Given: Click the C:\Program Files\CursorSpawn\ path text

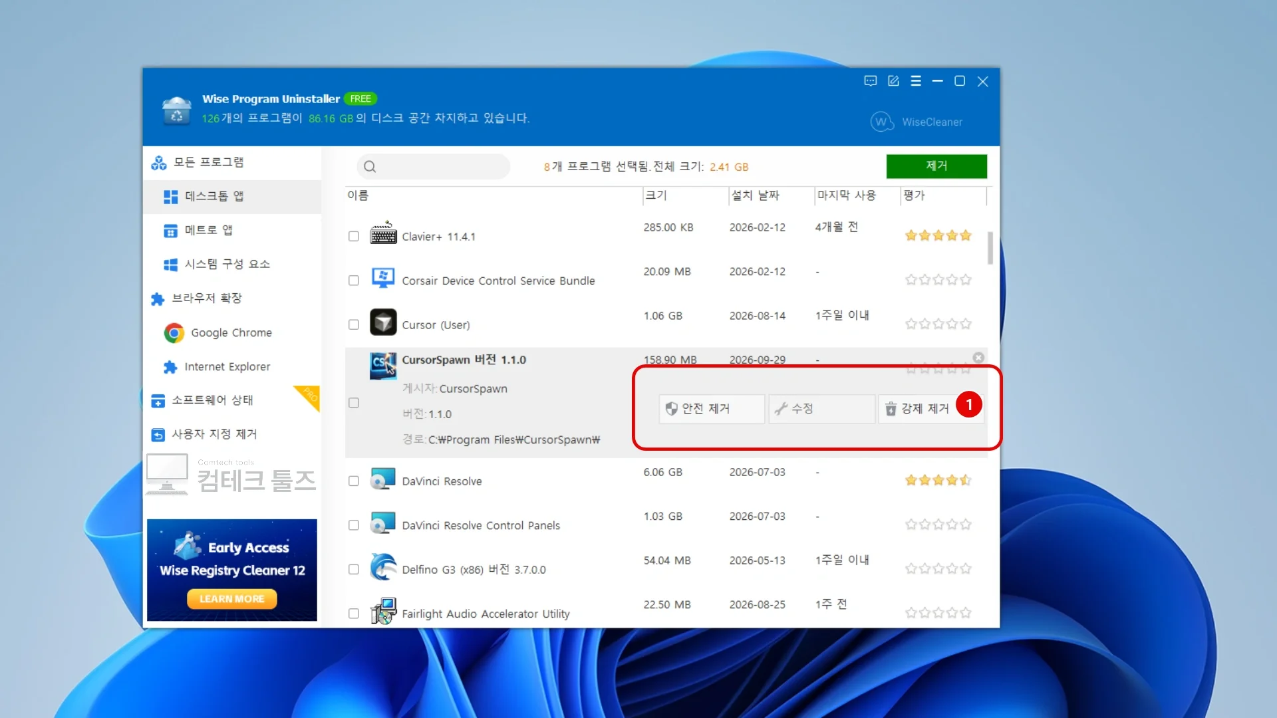Looking at the screenshot, I should [514, 440].
